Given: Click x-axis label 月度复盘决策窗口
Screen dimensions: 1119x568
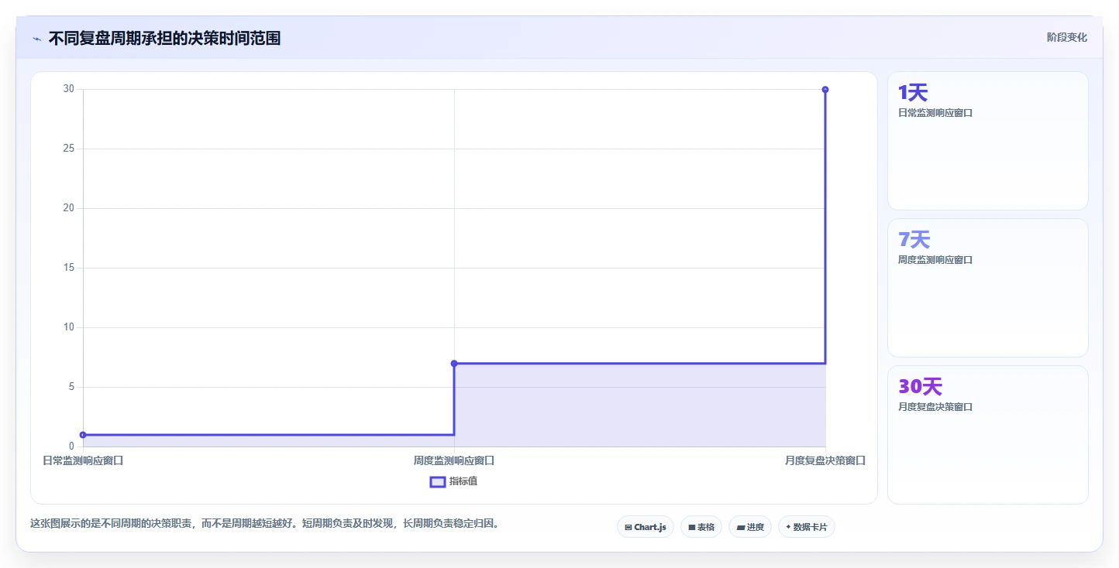Looking at the screenshot, I should pyautogui.click(x=825, y=460).
